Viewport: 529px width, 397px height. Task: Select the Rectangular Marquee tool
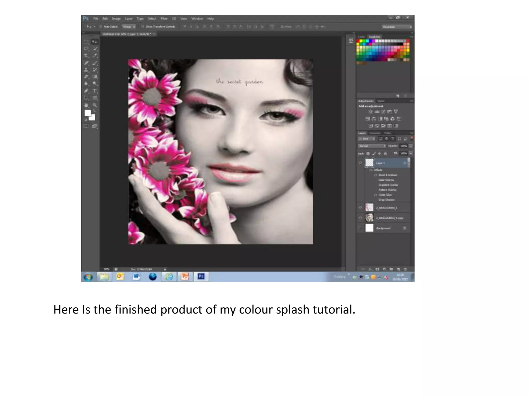pyautogui.click(x=86, y=42)
